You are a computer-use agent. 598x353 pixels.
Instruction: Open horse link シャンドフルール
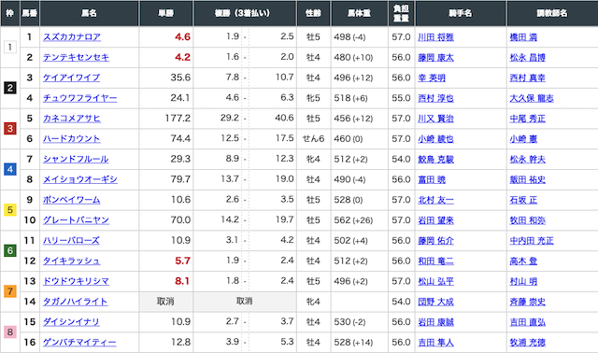pyautogui.click(x=76, y=159)
